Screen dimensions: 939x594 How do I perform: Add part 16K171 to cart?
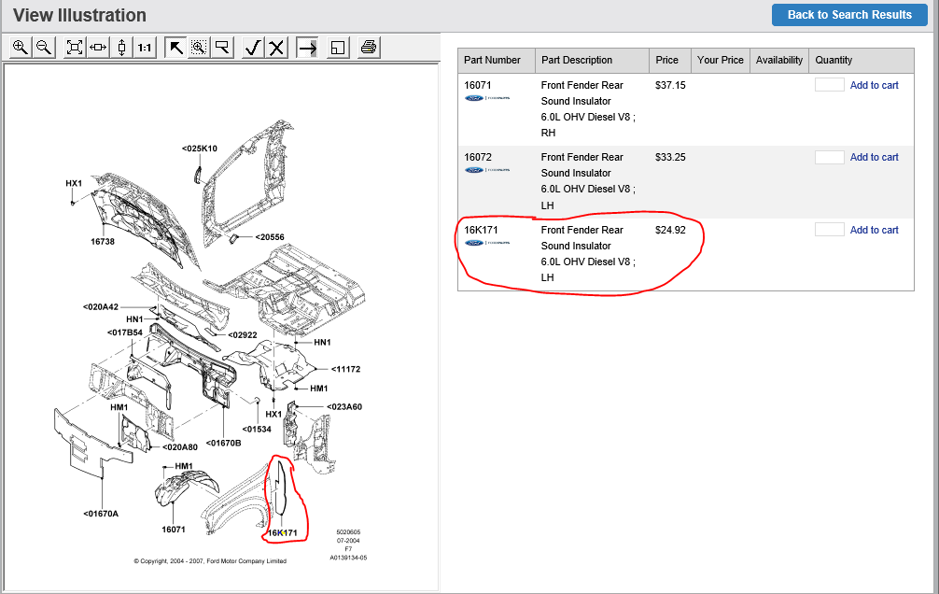click(875, 230)
